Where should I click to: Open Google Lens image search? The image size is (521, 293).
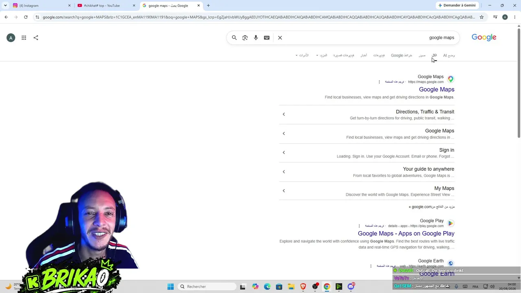pyautogui.click(x=245, y=38)
